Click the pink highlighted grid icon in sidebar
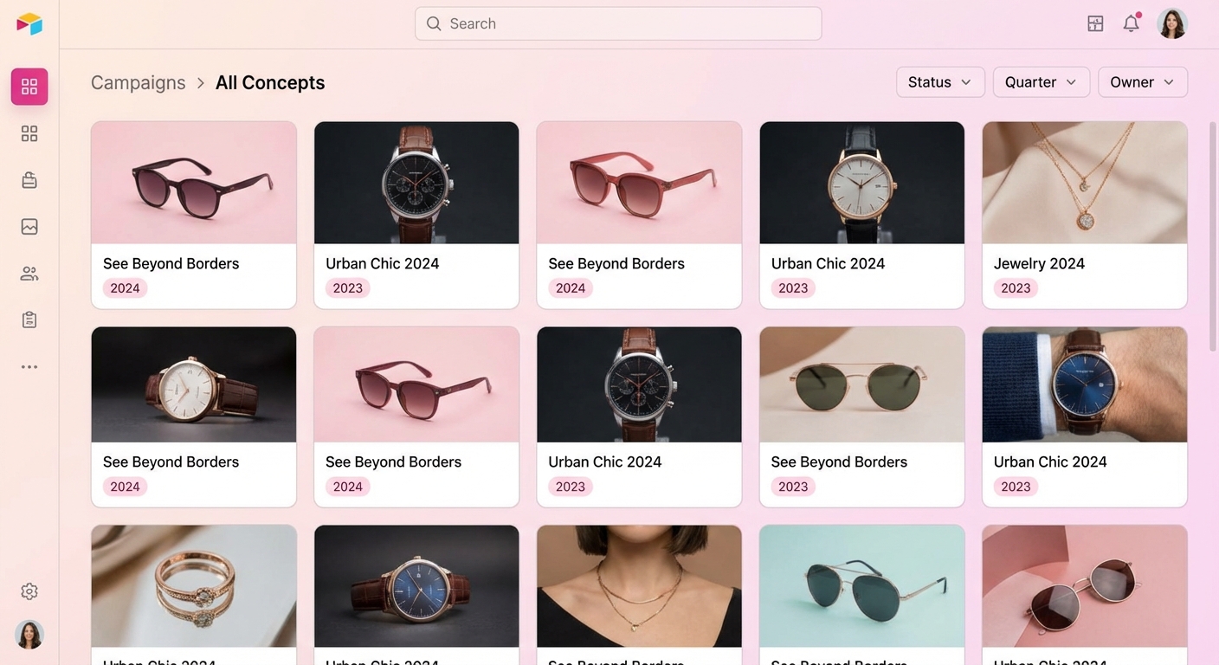This screenshot has width=1219, height=665. pyautogui.click(x=29, y=87)
